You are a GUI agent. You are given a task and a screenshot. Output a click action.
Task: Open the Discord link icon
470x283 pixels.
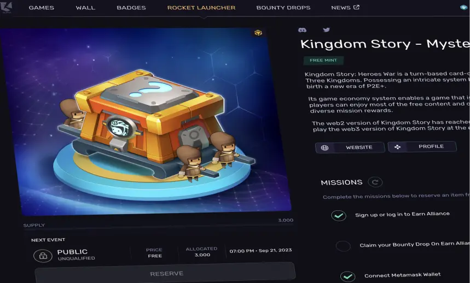click(302, 30)
